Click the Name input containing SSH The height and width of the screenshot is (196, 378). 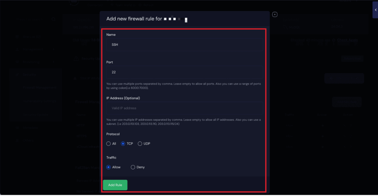[185, 45]
